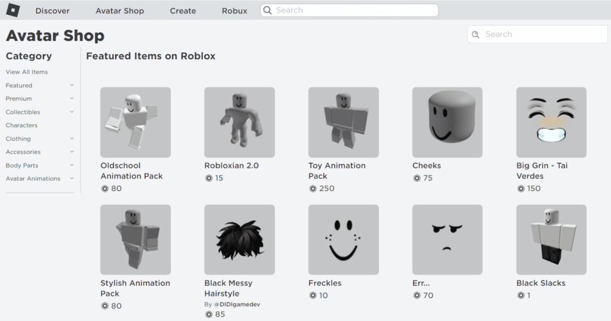611x321 pixels.
Task: Open the Robux page
Action: tap(234, 11)
